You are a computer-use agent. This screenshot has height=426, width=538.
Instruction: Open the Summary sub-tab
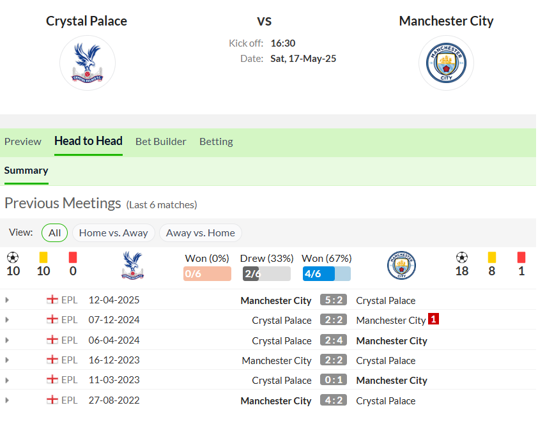[x=26, y=171]
